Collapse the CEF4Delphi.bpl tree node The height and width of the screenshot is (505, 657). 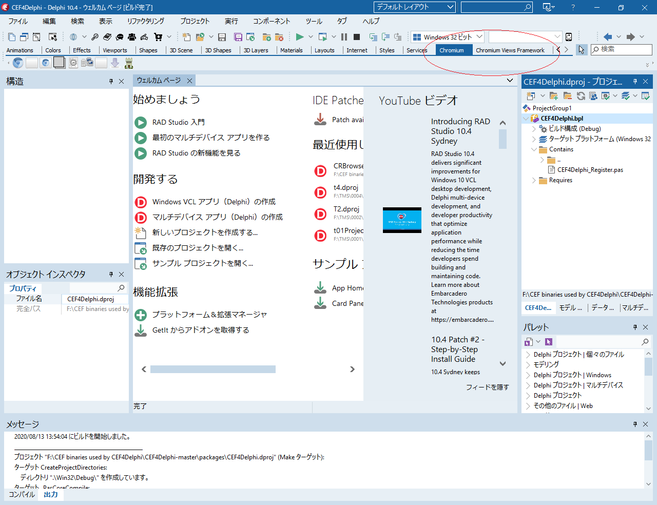coord(526,119)
